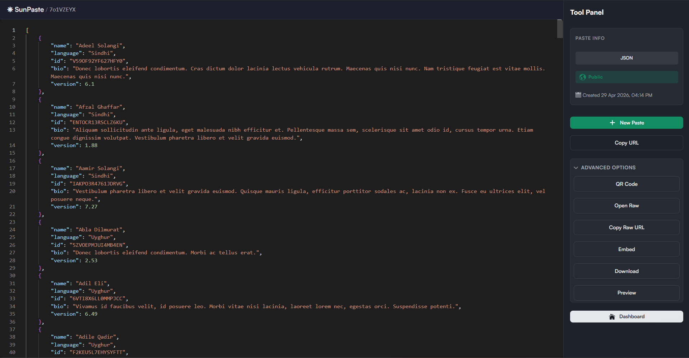Click the opening square bracket on line 1
Image resolution: width=689 pixels, height=358 pixels.
point(27,30)
